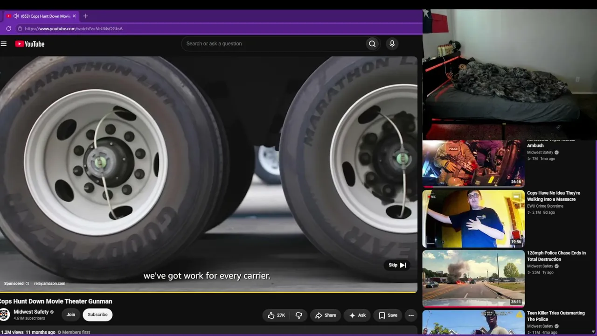Viewport: 597px width, 336px height.
Task: Open Midwest Safety channel avatar
Action: [x=5, y=315]
